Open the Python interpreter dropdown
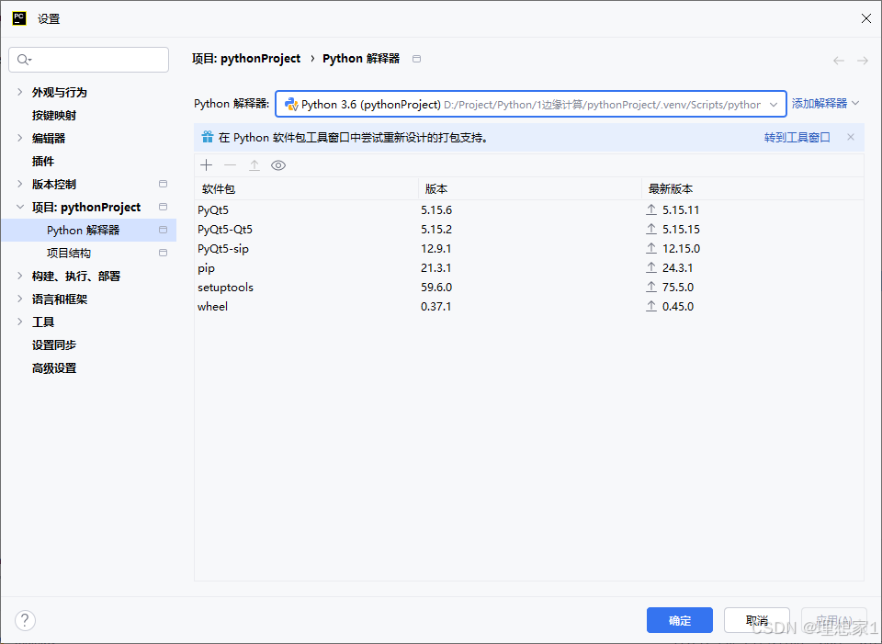The width and height of the screenshot is (882, 644). (x=774, y=104)
